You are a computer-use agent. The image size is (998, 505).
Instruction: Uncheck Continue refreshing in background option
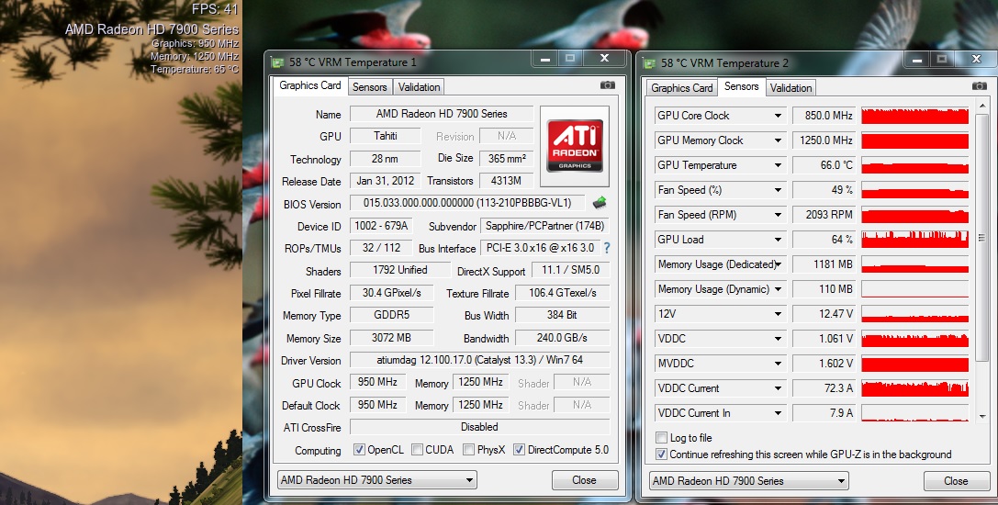661,454
